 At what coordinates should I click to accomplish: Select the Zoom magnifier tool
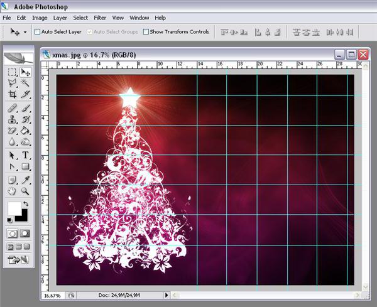coord(25,191)
